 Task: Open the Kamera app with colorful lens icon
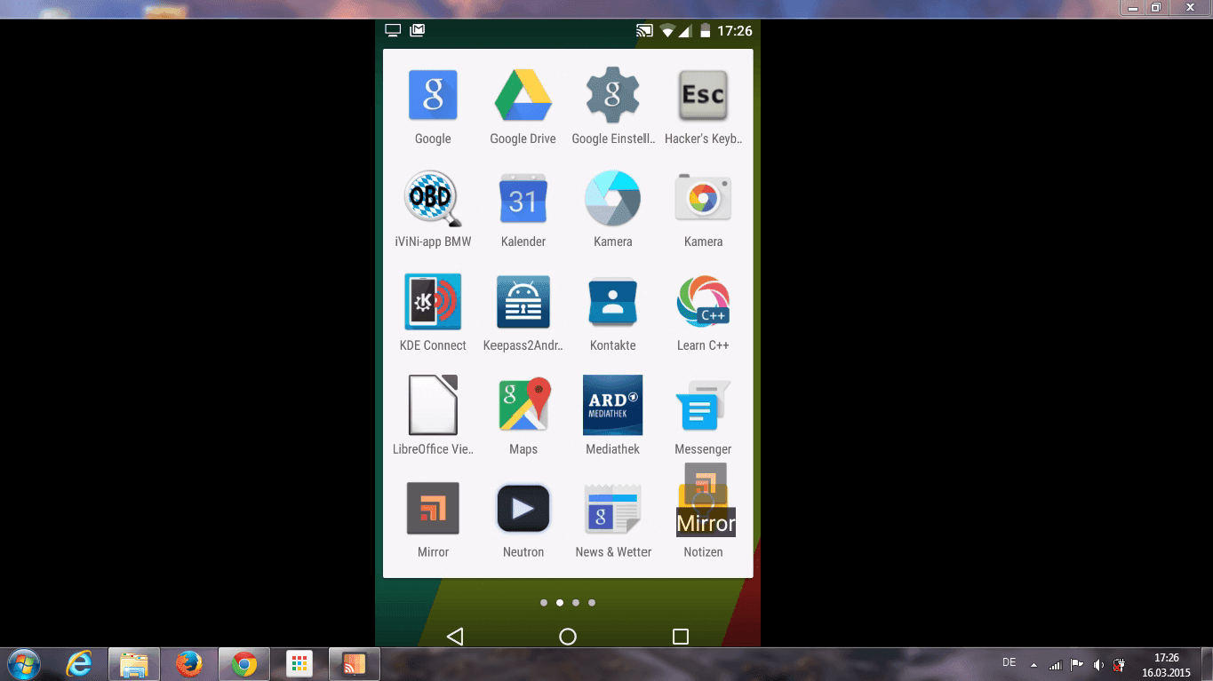703,199
